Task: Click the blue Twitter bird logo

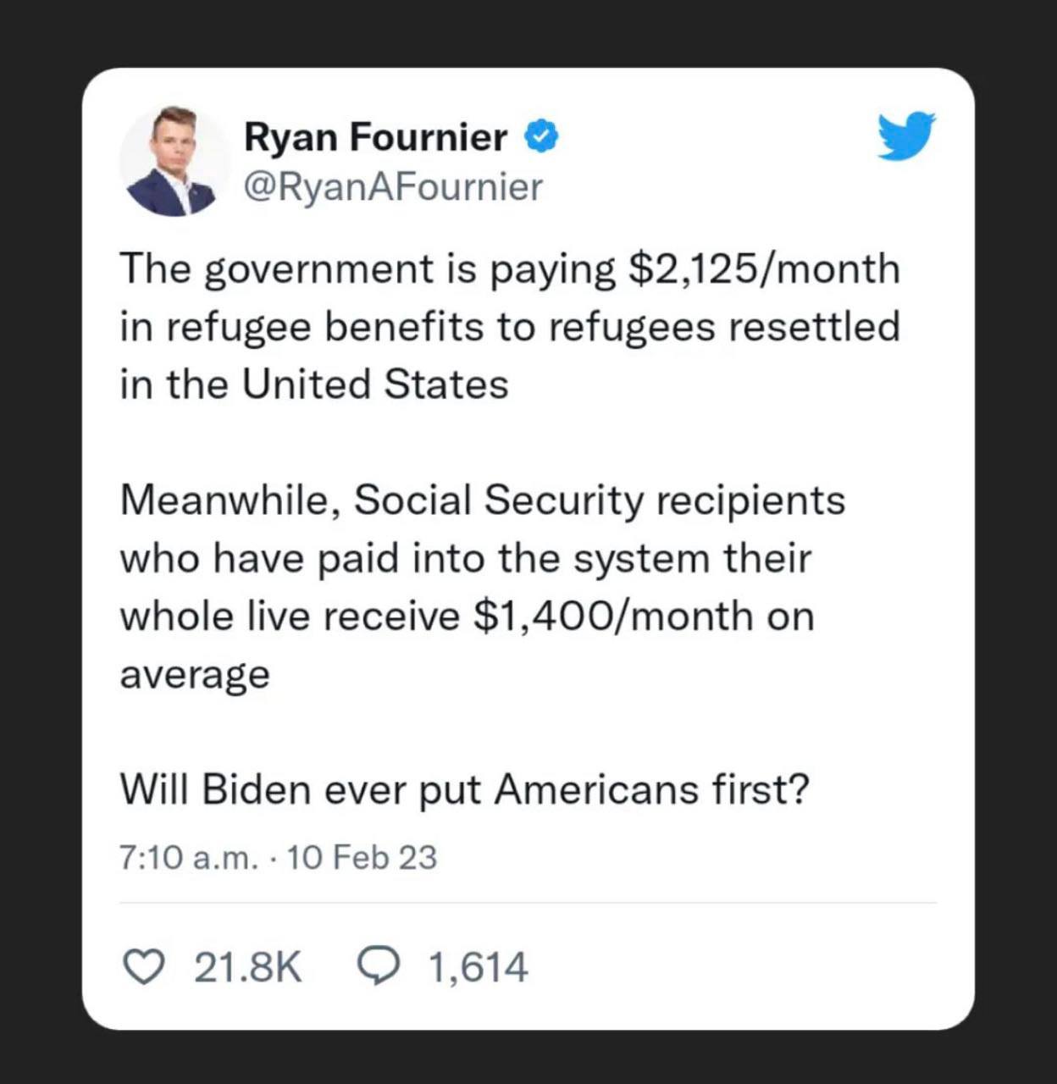Action: [905, 135]
